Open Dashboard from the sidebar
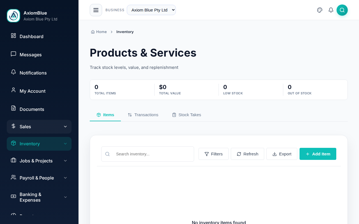359x224 pixels. (39, 36)
